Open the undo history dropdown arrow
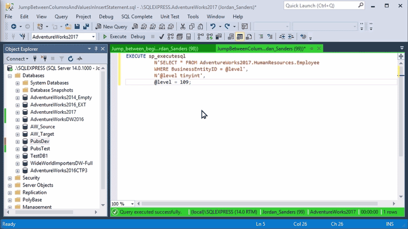 coord(220,26)
